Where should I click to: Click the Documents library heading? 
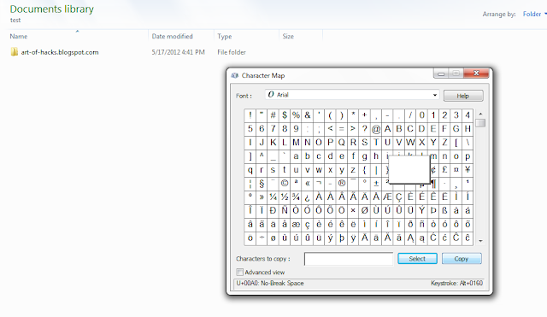pyautogui.click(x=51, y=9)
